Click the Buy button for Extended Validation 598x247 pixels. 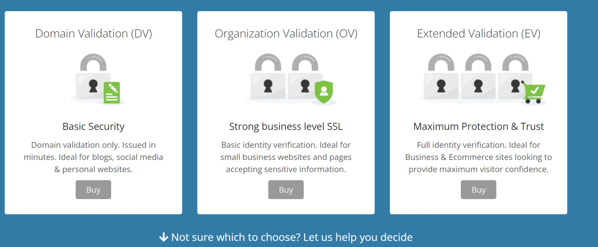pyautogui.click(x=478, y=189)
